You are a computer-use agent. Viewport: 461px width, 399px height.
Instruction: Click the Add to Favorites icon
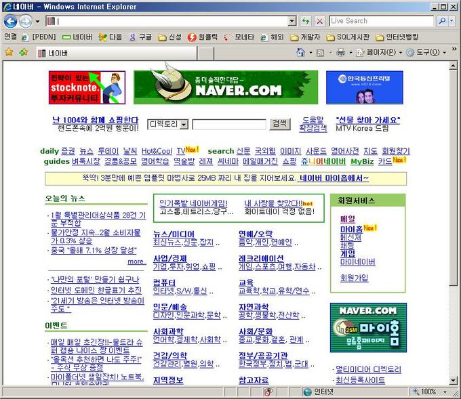(23, 52)
